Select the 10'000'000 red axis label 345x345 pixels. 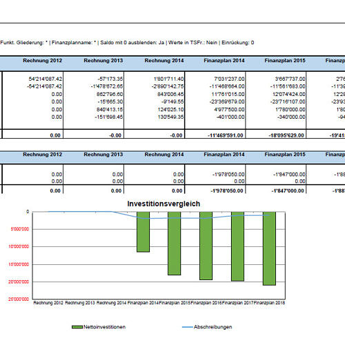coord(19,246)
